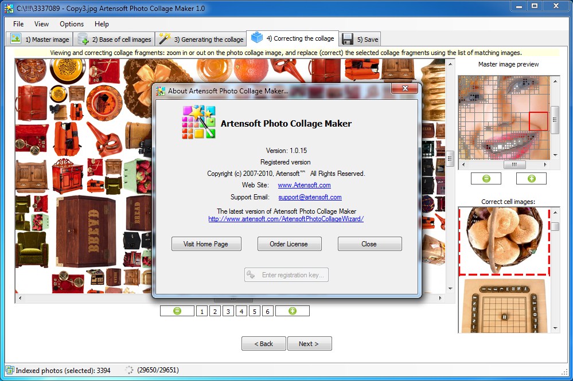The height and width of the screenshot is (381, 573).
Task: Zoom out the master image preview
Action: (486, 178)
